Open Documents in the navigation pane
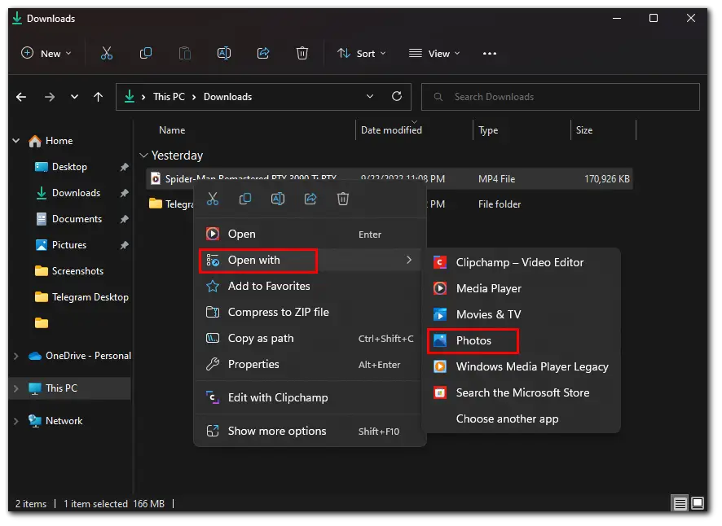This screenshot has width=722, height=526. point(77,220)
